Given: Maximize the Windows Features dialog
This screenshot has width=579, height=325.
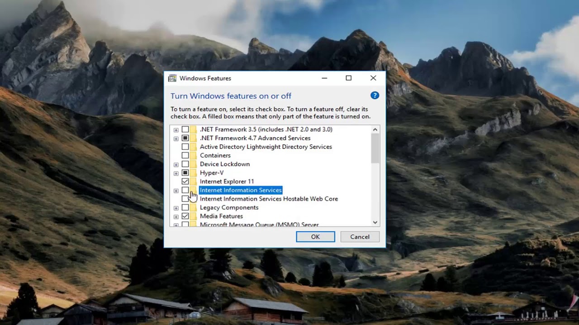Looking at the screenshot, I should (349, 78).
